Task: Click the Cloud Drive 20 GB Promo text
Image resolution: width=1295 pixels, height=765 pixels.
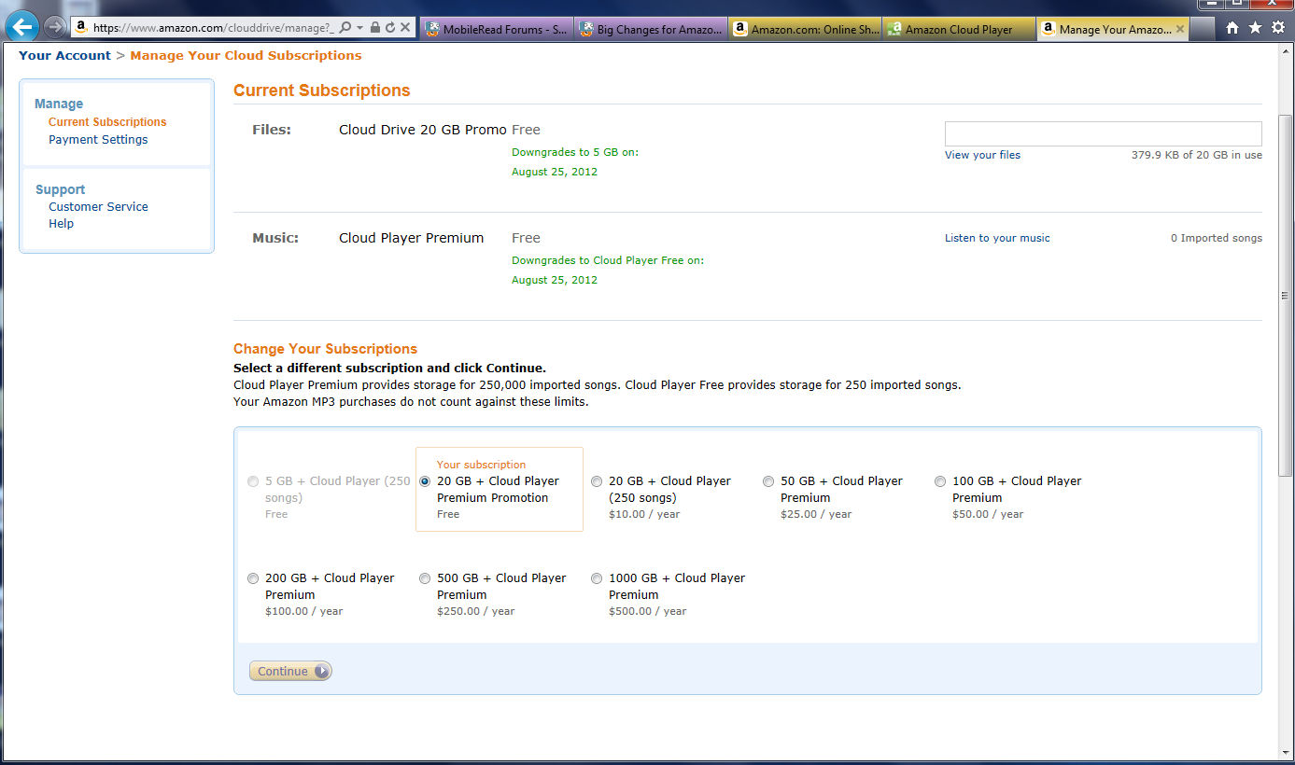Action: [x=423, y=130]
